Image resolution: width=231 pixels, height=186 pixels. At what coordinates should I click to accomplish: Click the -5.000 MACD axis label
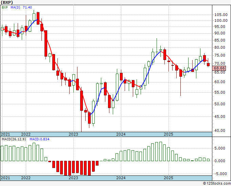(x=220, y=174)
